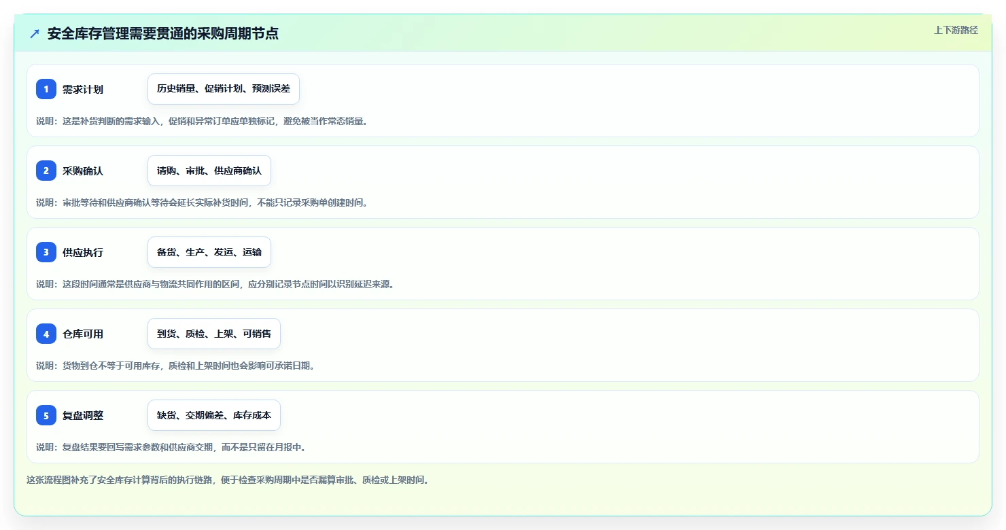Viewport: 1006px width, 530px height.
Task: Click the 复盘调整 step title
Action: tap(83, 415)
